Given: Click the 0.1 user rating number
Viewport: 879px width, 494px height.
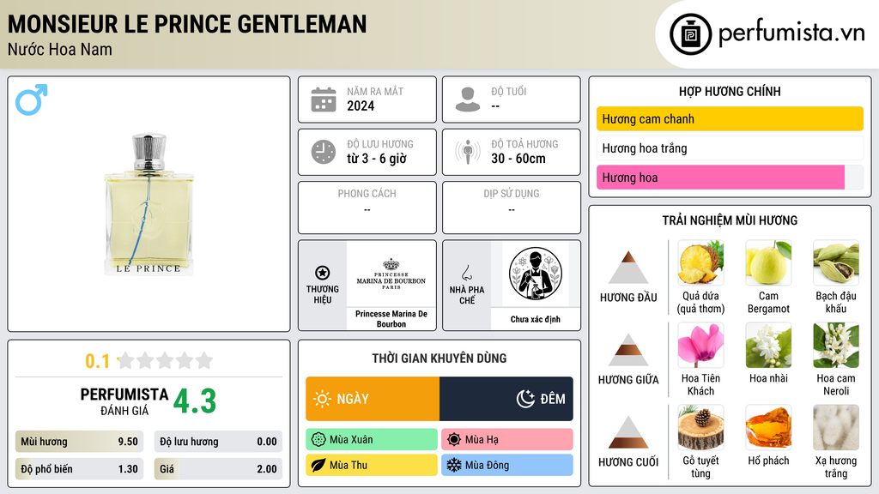Looking at the screenshot, I should 98,361.
